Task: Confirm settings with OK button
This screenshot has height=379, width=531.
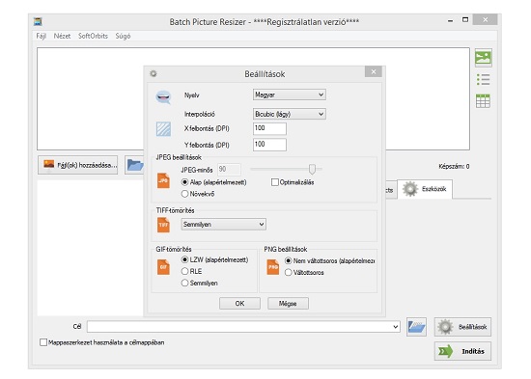Action: coord(239,303)
